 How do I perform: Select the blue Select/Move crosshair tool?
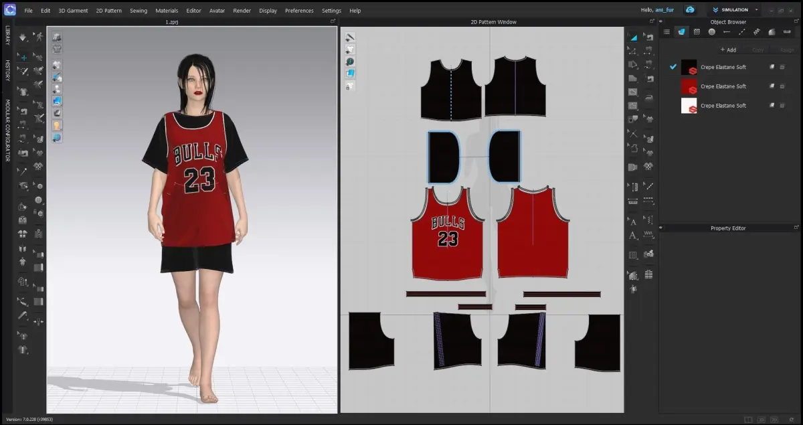(23, 58)
